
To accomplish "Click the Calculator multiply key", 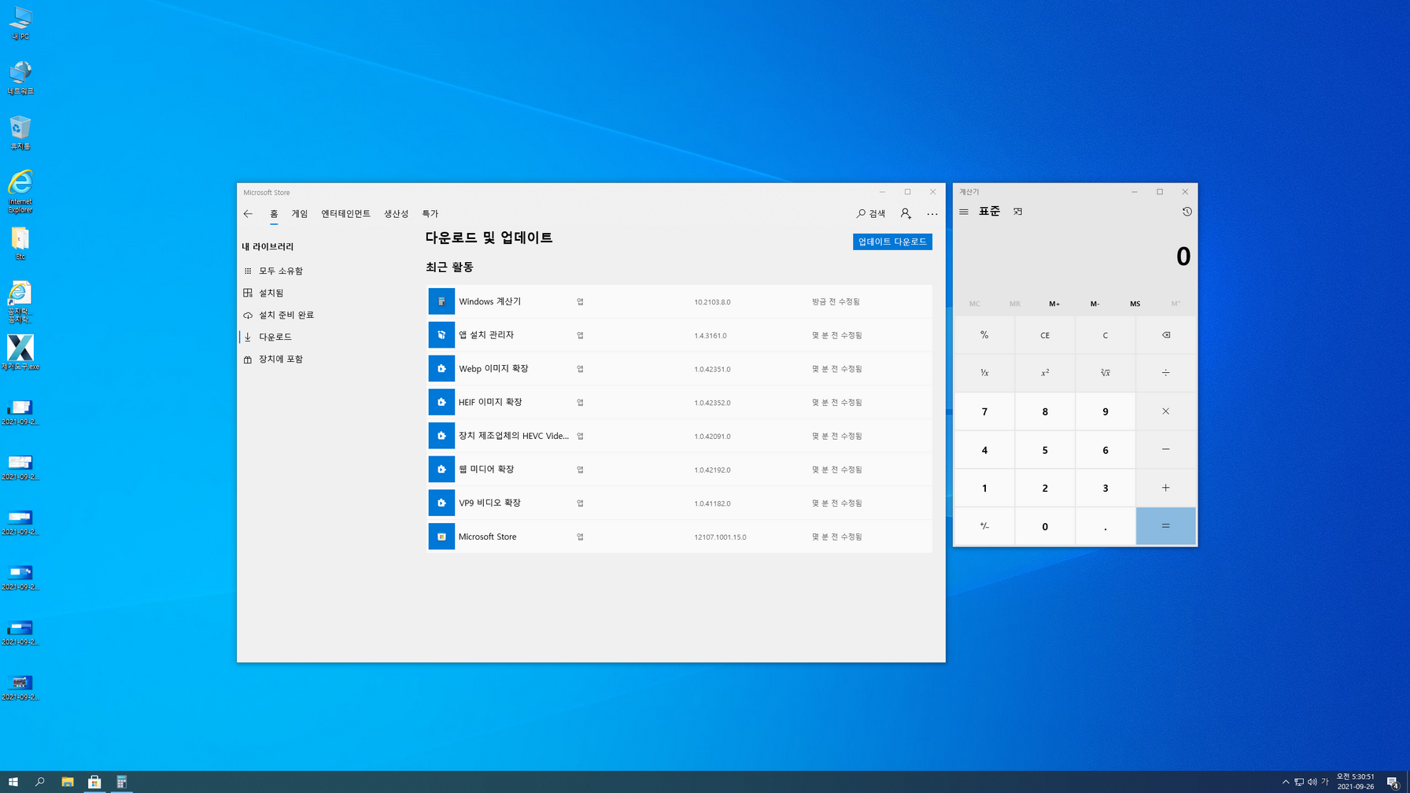I will pyautogui.click(x=1165, y=411).
